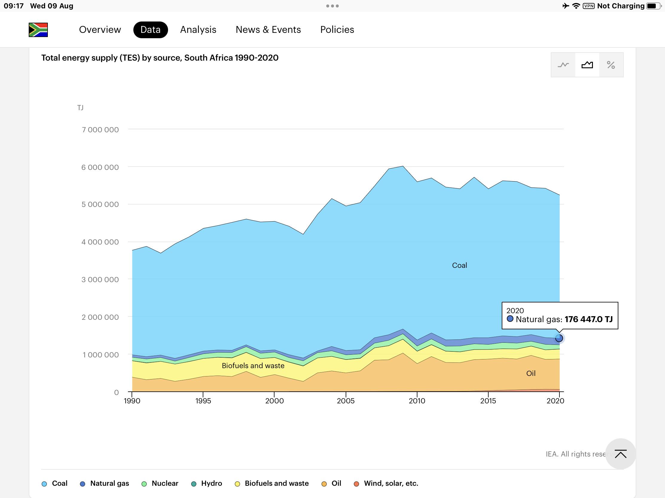Tap the battery status icon
This screenshot has height=498, width=665.
(654, 6)
